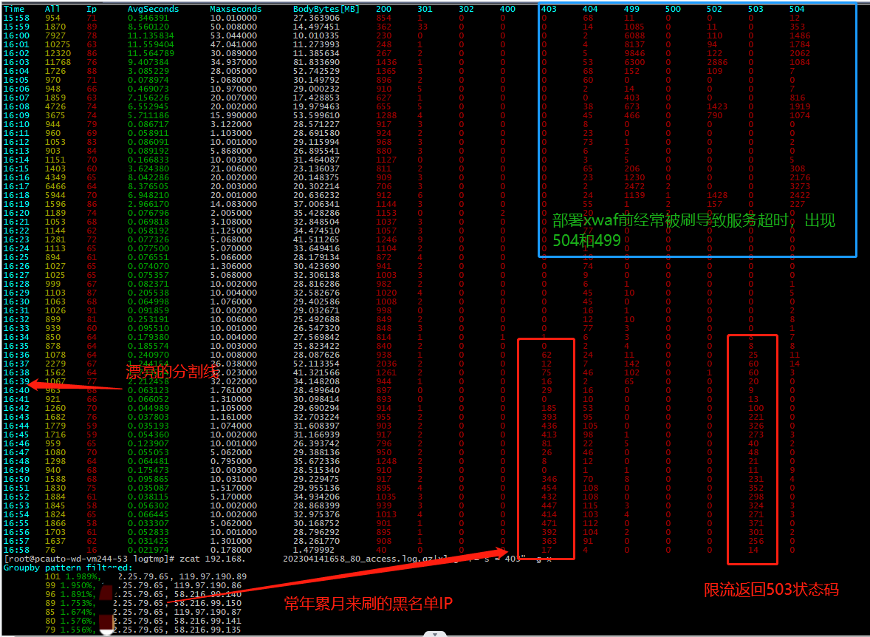Select the "Groupby pattern filtered:" line

point(68,568)
